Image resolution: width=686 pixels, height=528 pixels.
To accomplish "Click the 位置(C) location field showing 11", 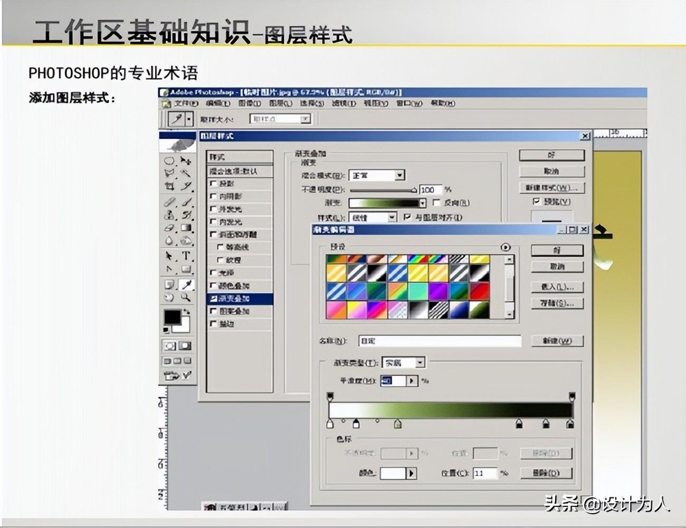I will (485, 473).
